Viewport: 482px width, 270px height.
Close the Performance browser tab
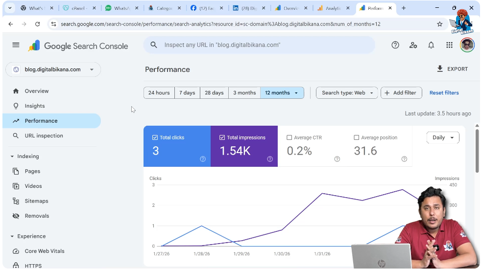(x=390, y=8)
